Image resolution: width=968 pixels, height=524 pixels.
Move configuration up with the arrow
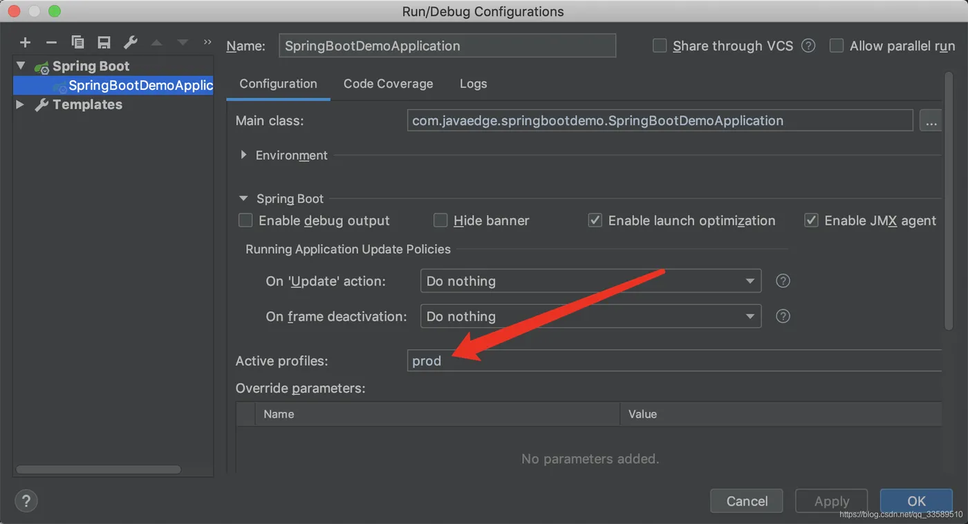click(x=157, y=43)
